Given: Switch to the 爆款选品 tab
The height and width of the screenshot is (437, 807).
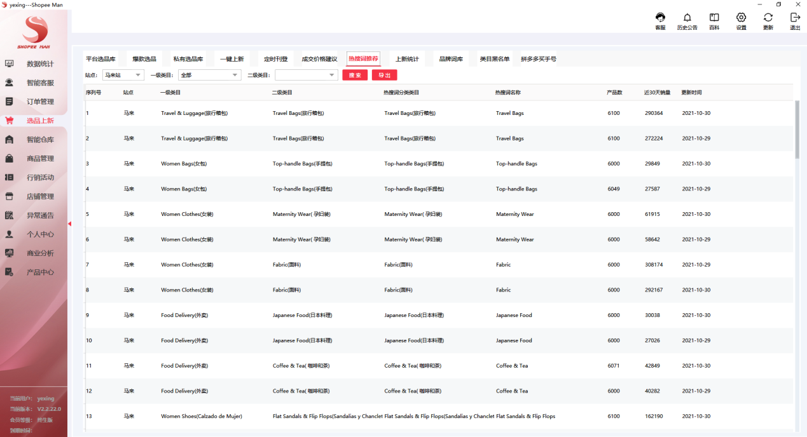Looking at the screenshot, I should pyautogui.click(x=144, y=59).
